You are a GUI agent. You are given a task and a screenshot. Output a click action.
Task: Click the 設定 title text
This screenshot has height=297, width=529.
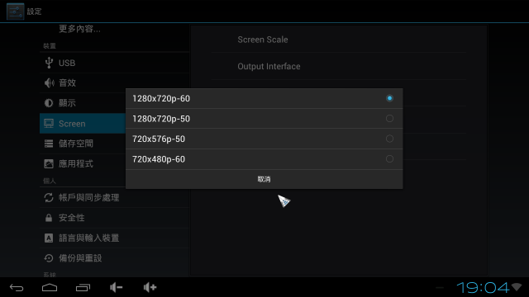(x=35, y=12)
